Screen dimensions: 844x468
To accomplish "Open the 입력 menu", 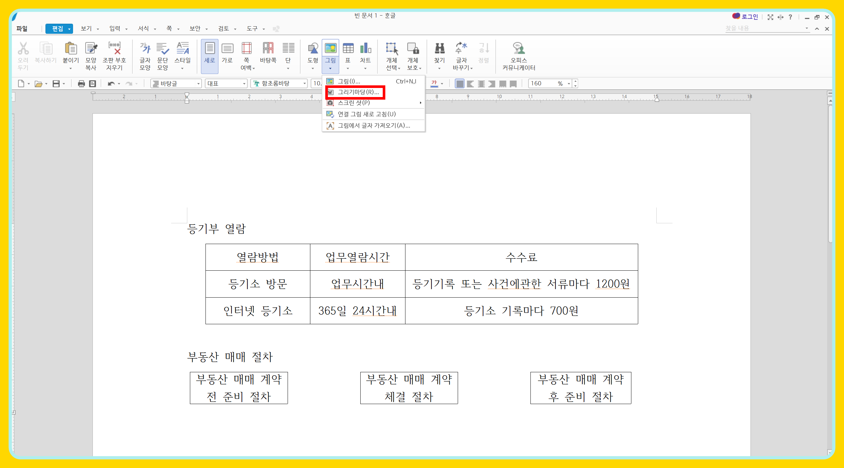I will [115, 29].
